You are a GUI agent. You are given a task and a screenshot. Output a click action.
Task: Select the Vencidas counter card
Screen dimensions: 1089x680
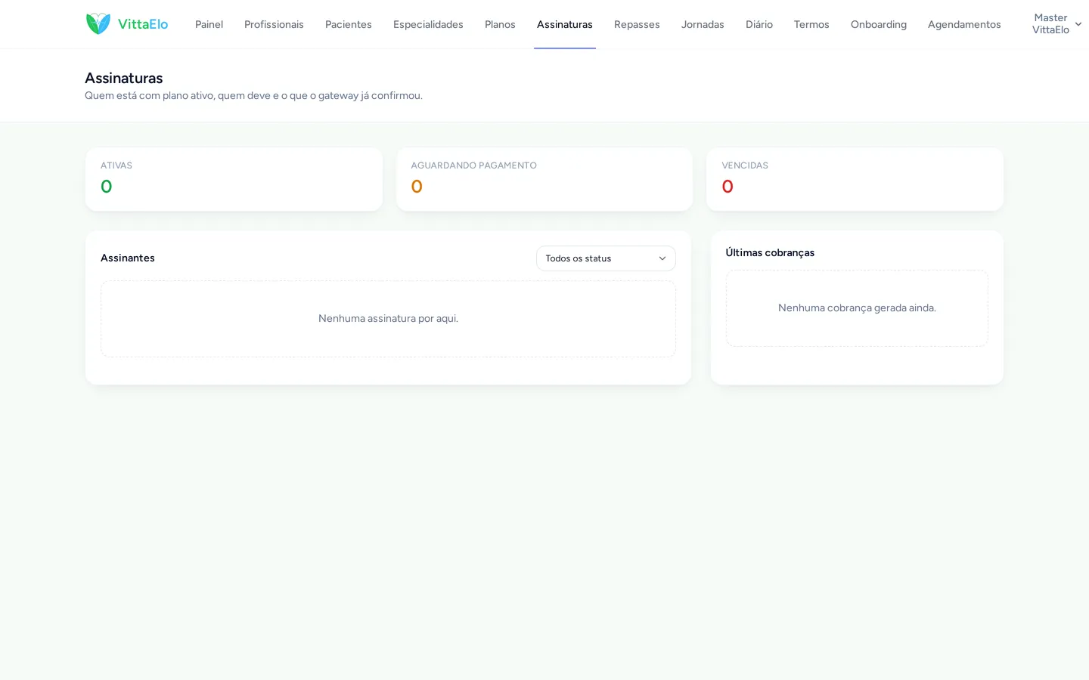[x=855, y=179]
